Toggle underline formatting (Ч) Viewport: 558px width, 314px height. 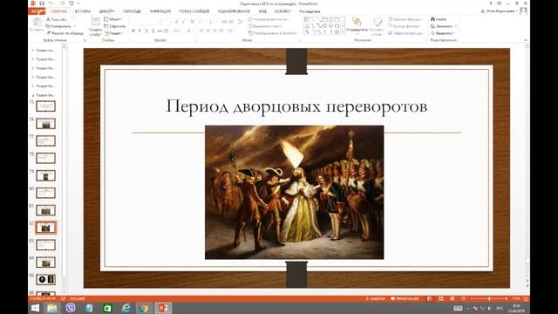pos(146,31)
